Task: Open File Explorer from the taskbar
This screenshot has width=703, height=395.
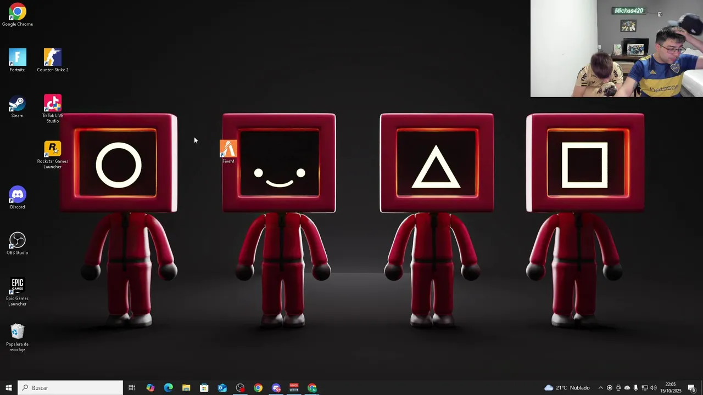Action: click(186, 388)
